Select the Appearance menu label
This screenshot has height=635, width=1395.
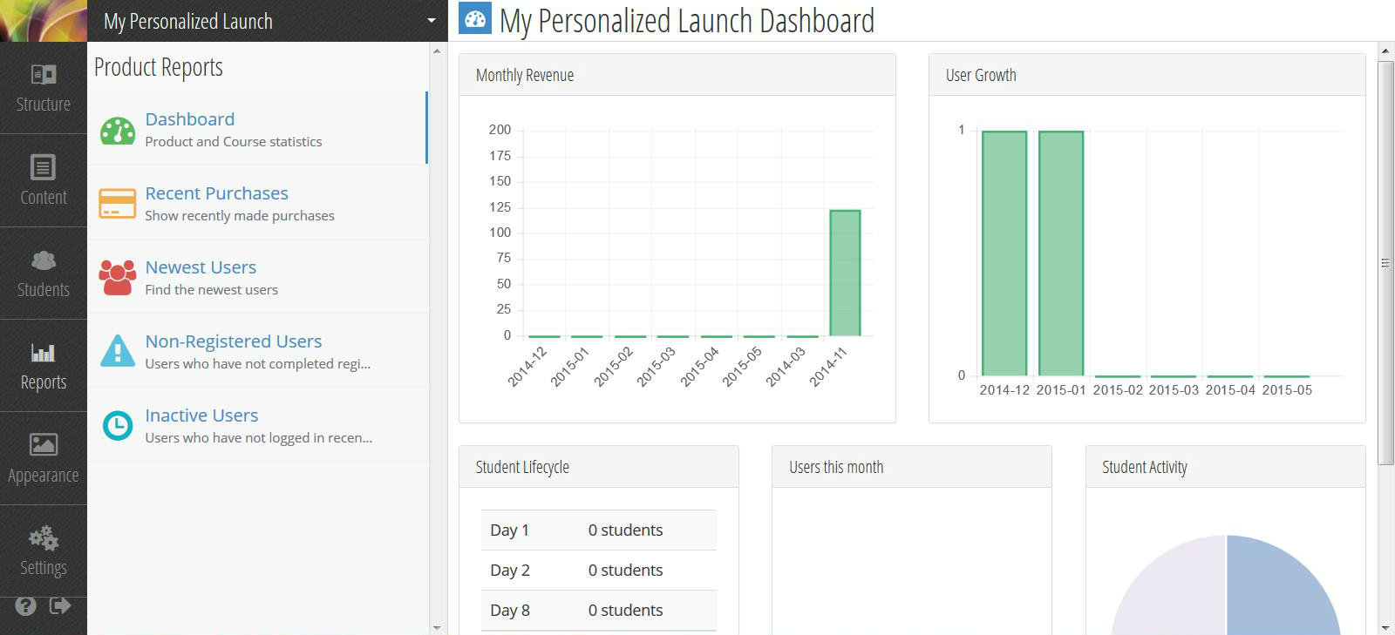pos(44,476)
